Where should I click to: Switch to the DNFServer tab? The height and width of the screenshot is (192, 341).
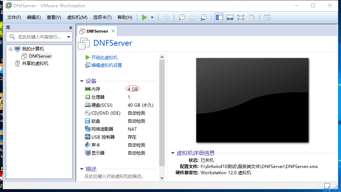pos(97,31)
